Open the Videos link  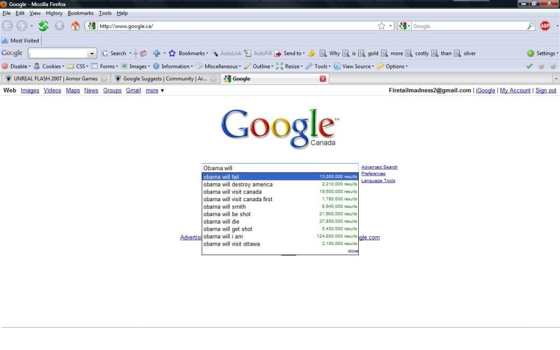pos(52,90)
